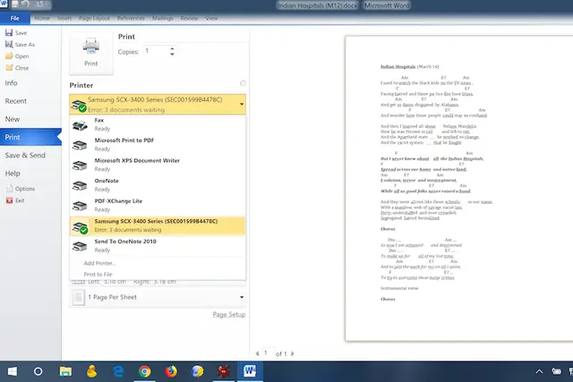Image resolution: width=573 pixels, height=382 pixels.
Task: Open Google Chrome from taskbar
Action: (145, 371)
